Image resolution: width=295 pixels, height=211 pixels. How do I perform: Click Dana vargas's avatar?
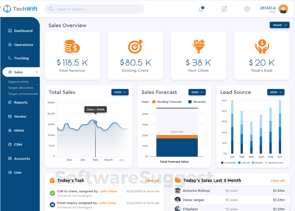coord(177,200)
